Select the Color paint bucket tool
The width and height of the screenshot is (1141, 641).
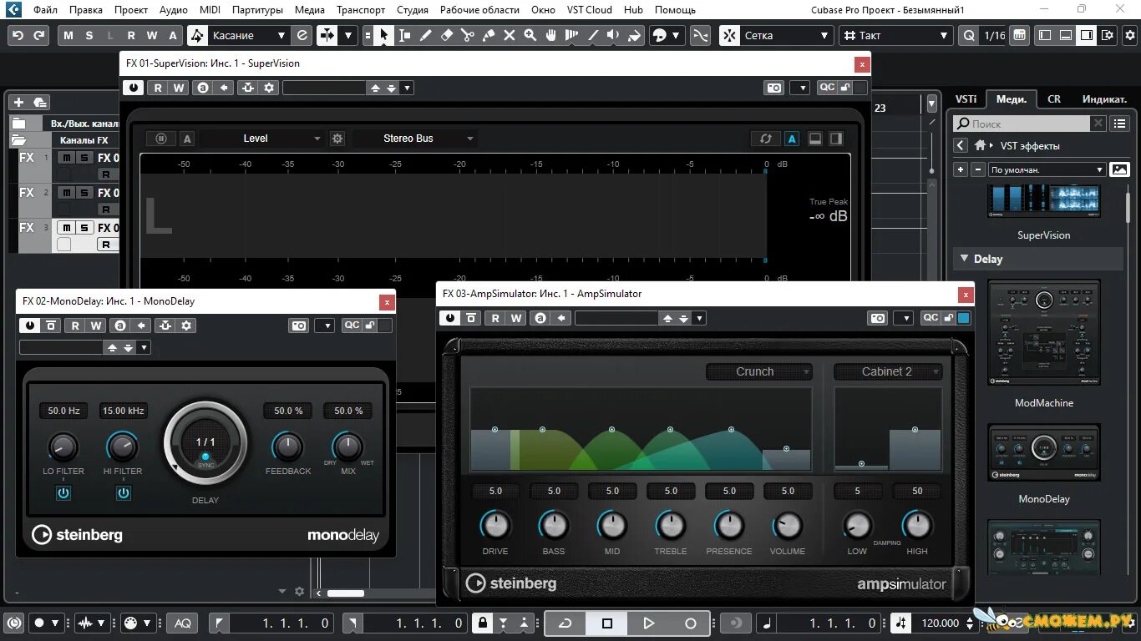(x=634, y=35)
